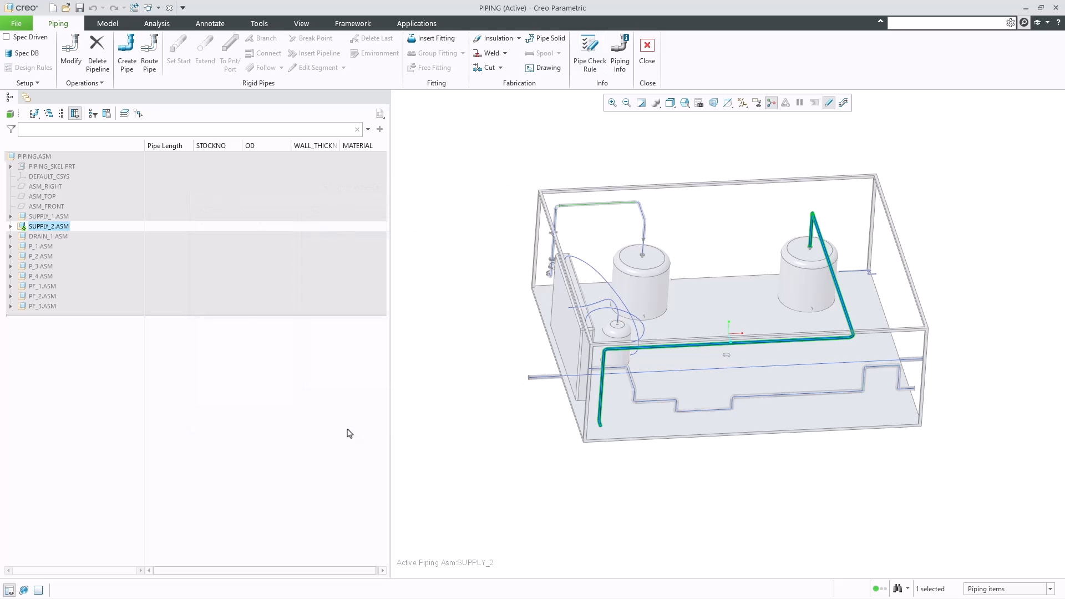Click the command search box
Screen dimensions: 1065x599
click(x=947, y=23)
